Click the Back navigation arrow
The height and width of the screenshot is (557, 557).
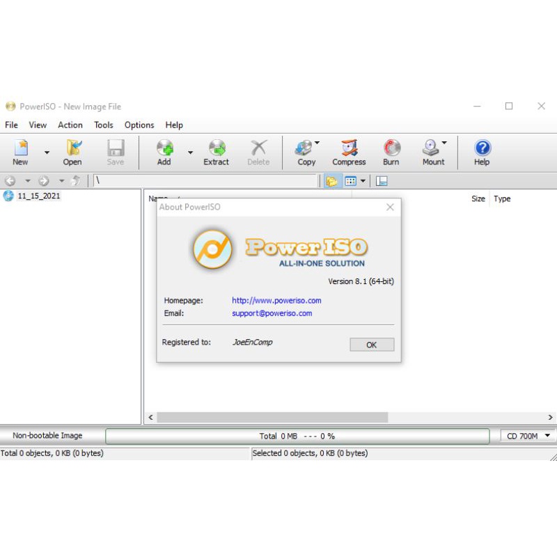(x=10, y=181)
